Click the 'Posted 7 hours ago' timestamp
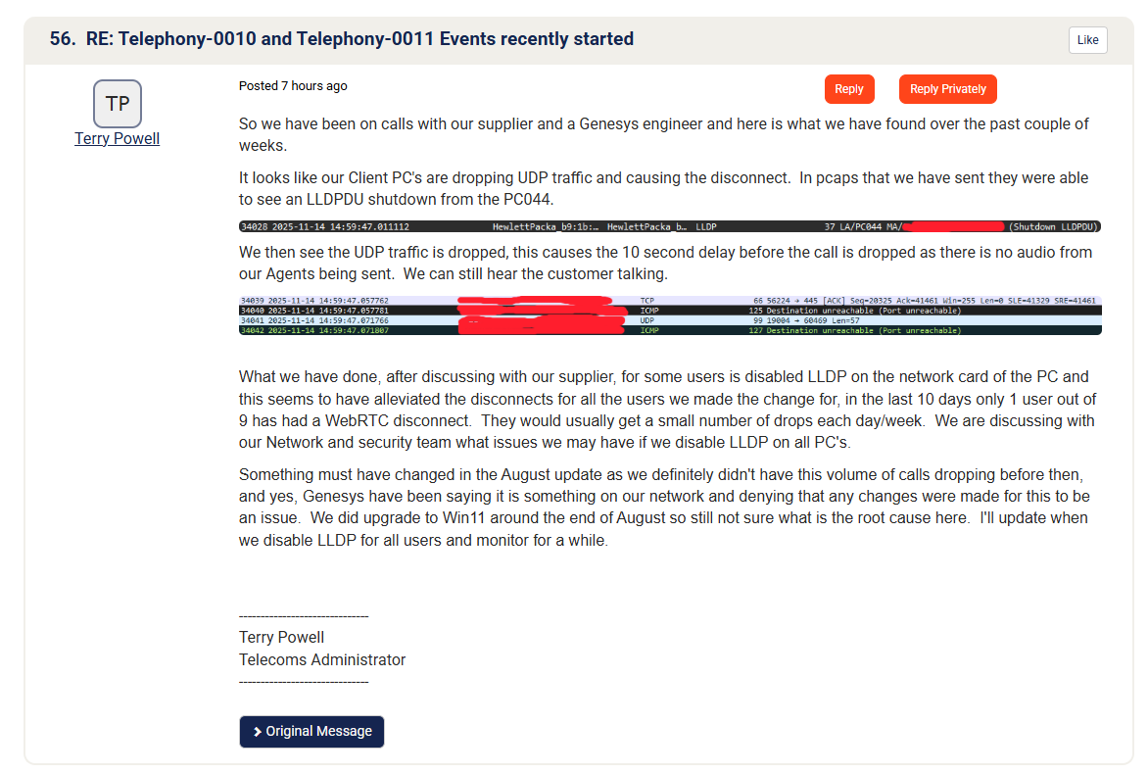The width and height of the screenshot is (1148, 774). 293,86
